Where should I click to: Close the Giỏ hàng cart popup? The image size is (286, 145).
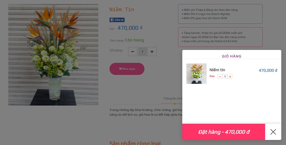point(273,132)
